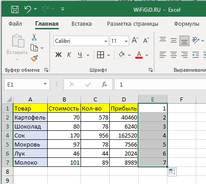Click the formula bar showing 1
Screen dimensions: 206x184
pyautogui.click(x=160, y=84)
